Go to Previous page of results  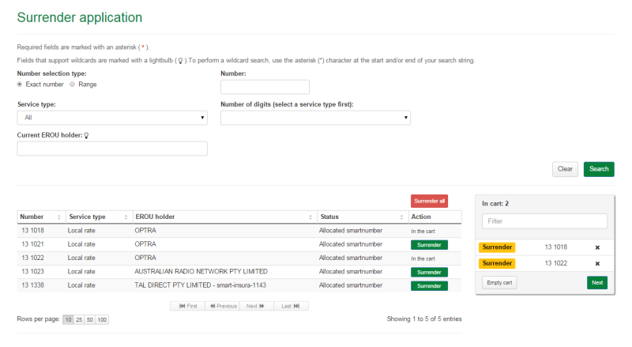[x=223, y=306]
